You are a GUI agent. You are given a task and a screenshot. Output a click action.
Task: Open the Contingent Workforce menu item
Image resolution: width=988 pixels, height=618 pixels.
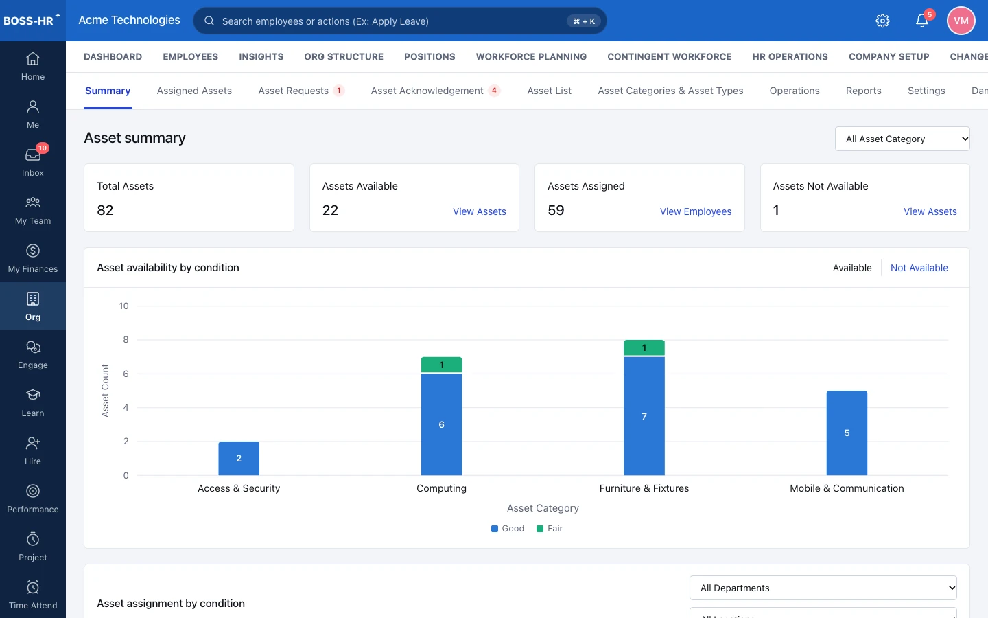pyautogui.click(x=670, y=57)
